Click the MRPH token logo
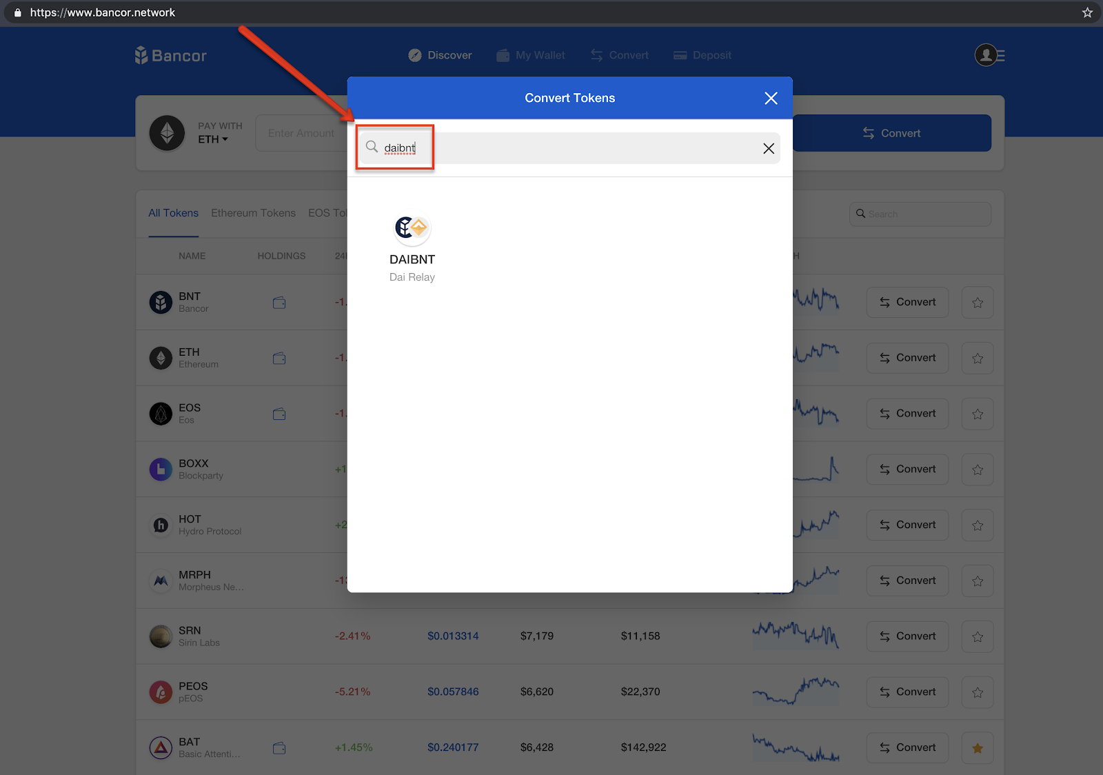This screenshot has width=1103, height=775. [161, 581]
